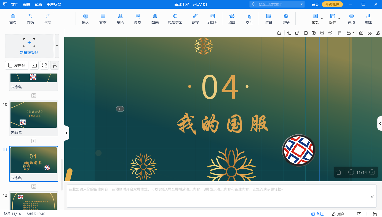Viewport: 382px width, 217px height.
Task: Expand the 新建镜头帧 dropdown arrow
Action: pyautogui.click(x=57, y=46)
